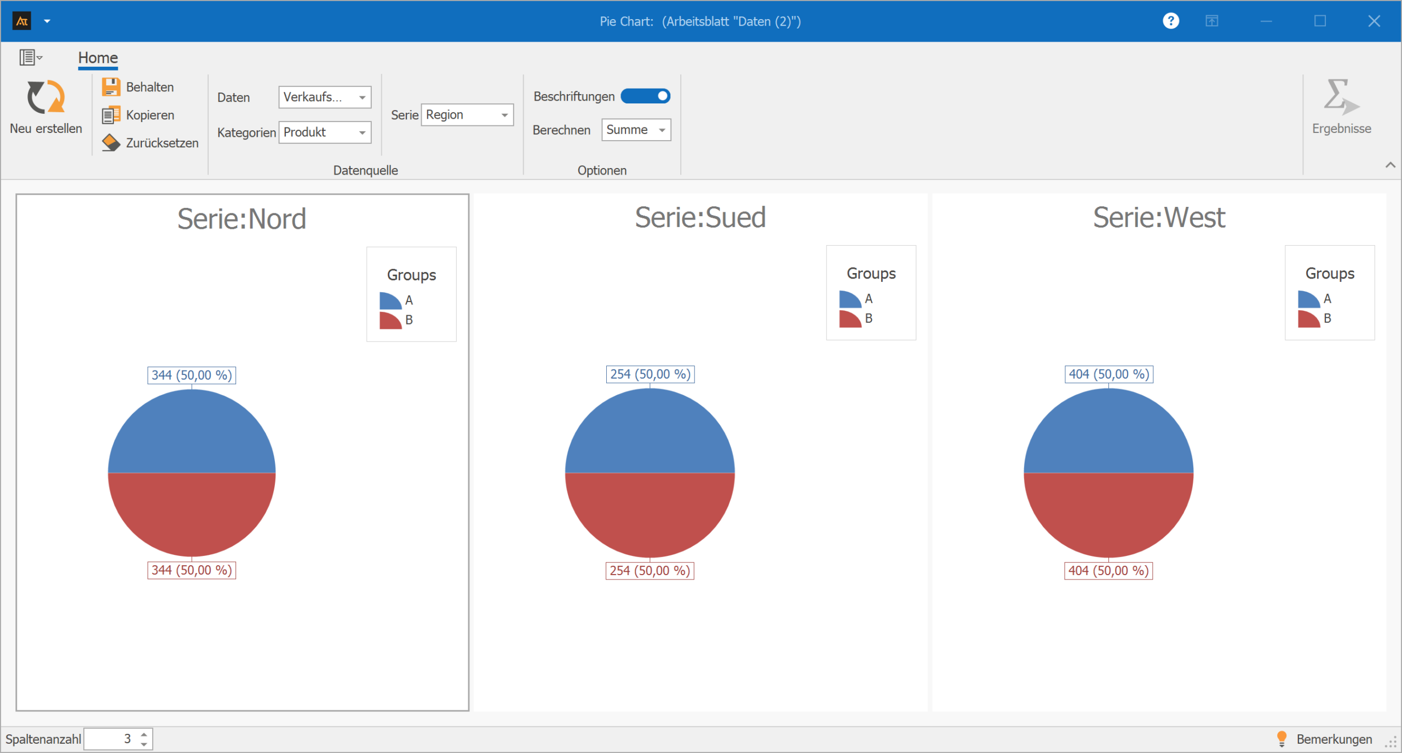
Task: Click the Behalten save icon
Action: pos(111,87)
